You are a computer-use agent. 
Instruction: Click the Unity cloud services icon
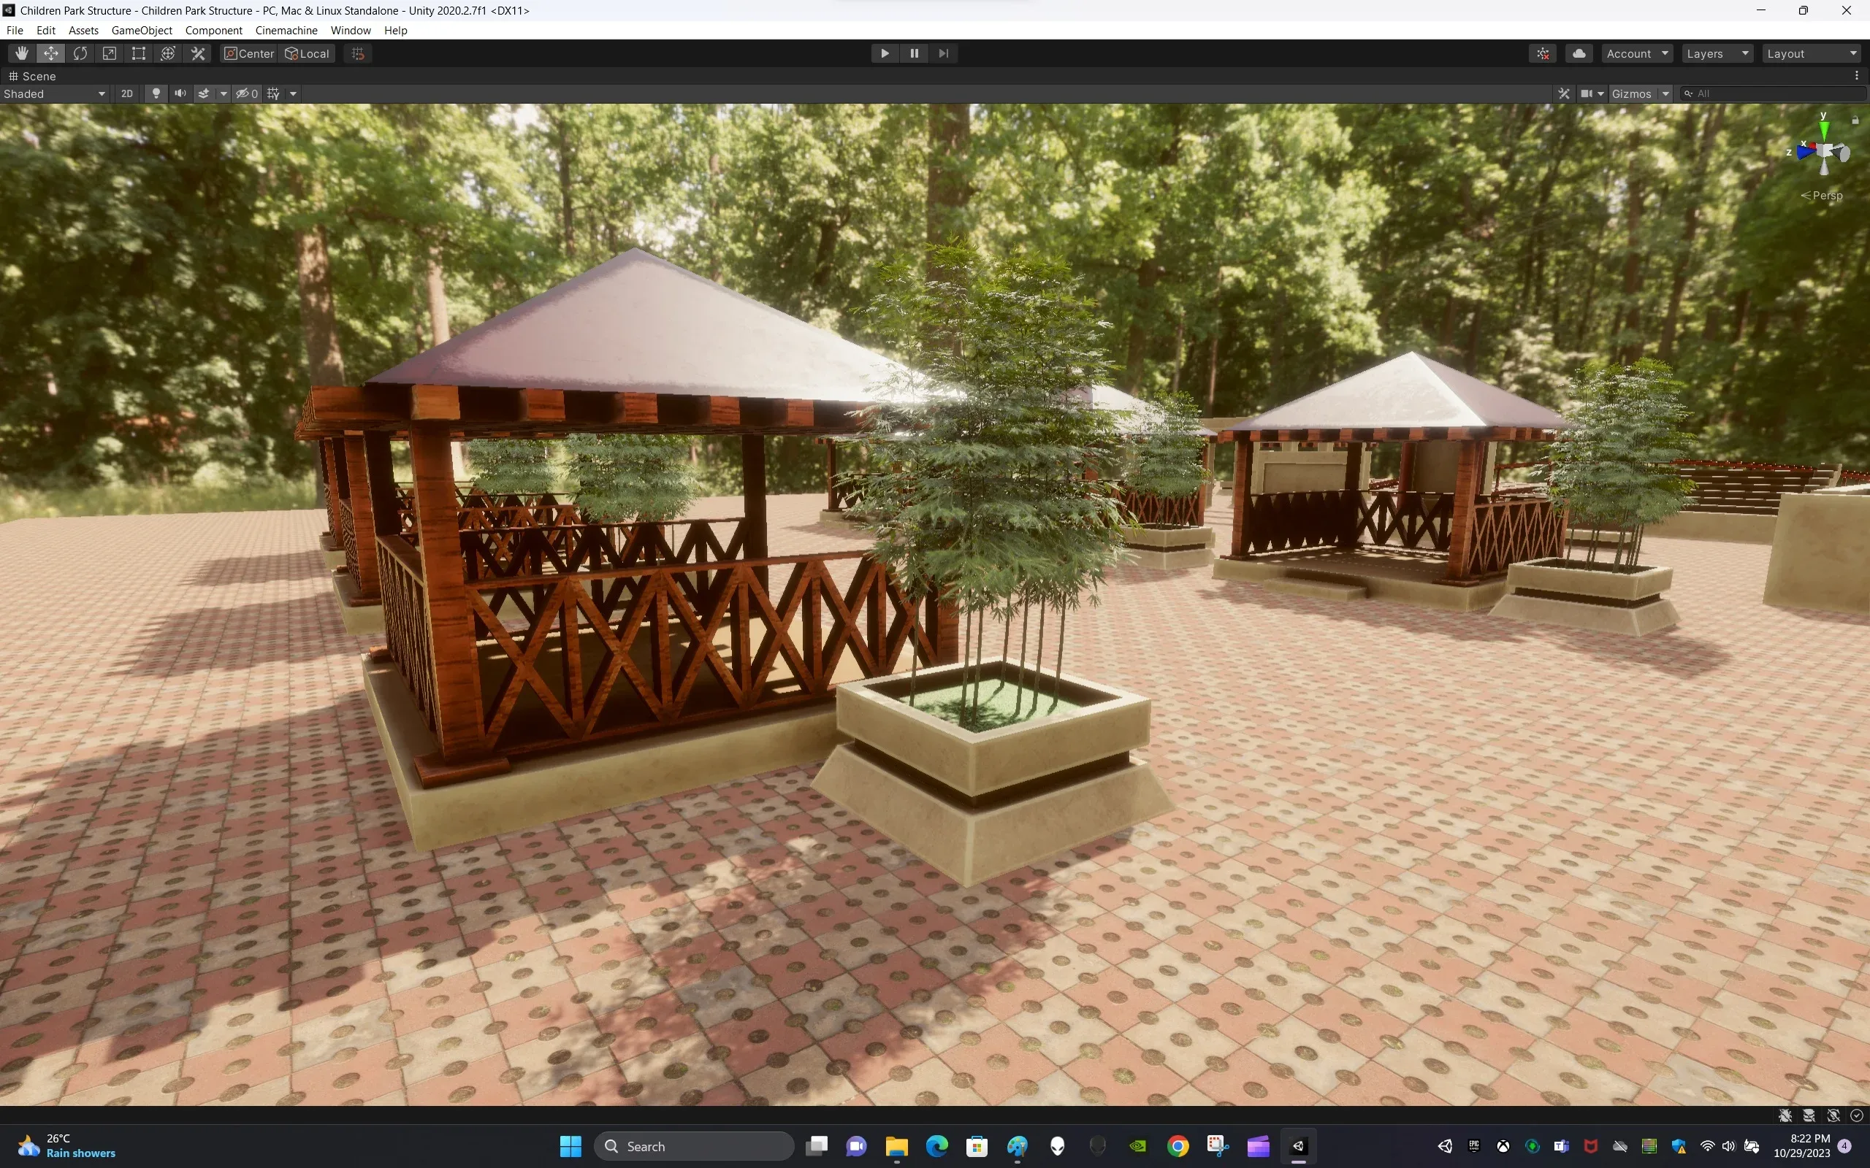(x=1579, y=53)
